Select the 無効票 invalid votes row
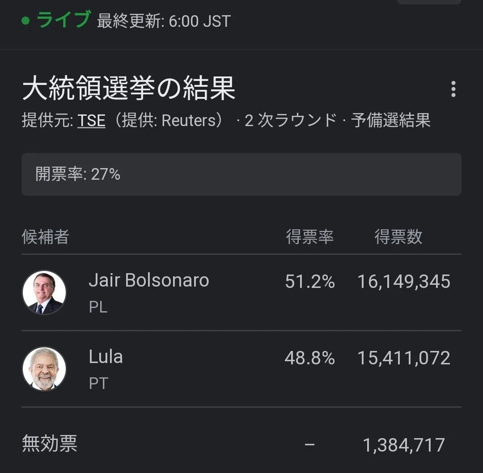Image resolution: width=483 pixels, height=473 pixels. 241,443
